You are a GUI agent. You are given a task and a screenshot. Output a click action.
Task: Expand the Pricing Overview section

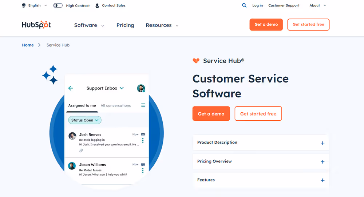261,161
